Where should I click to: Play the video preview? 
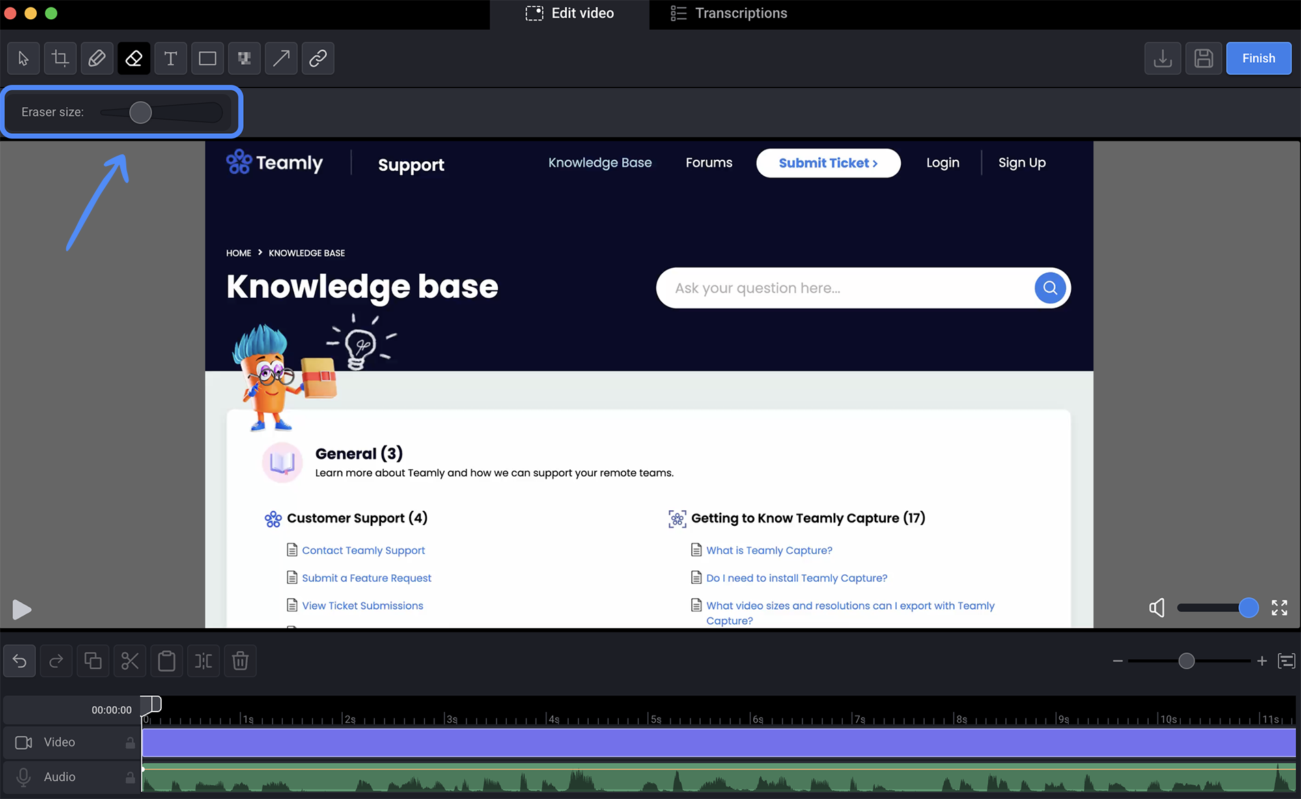[21, 609]
